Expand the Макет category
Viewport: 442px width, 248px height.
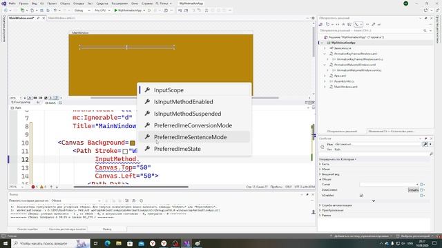[x=320, y=169]
